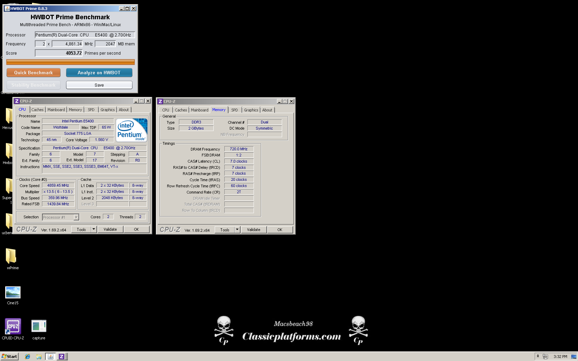
Task: Click OK in right CPU-Z window
Action: [x=280, y=230]
